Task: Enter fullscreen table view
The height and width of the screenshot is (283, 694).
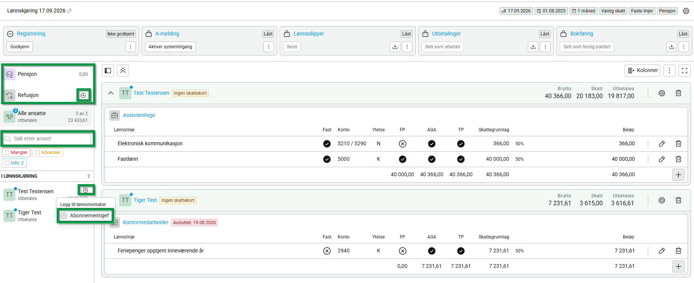Action: (685, 71)
